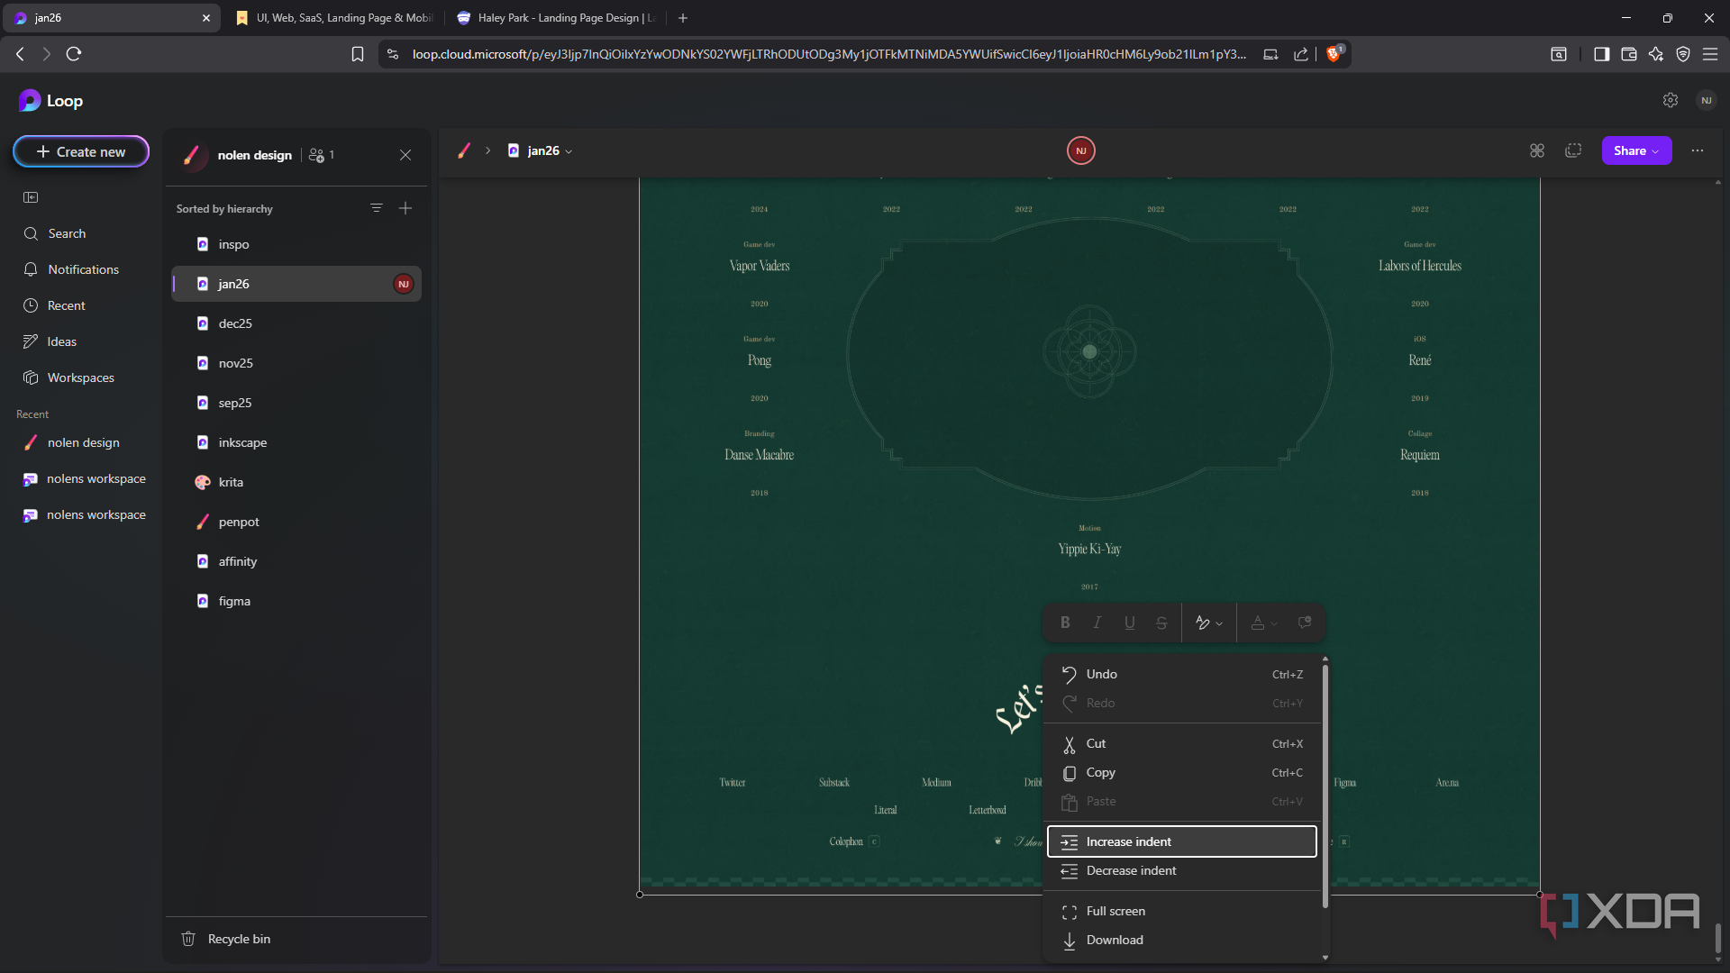
Task: Open the more options ellipsis menu
Action: pyautogui.click(x=1698, y=150)
